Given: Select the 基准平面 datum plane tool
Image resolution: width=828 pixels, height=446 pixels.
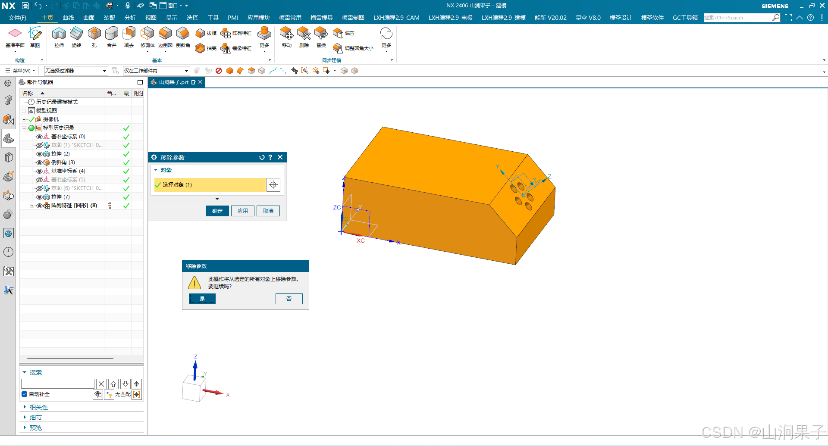Looking at the screenshot, I should (15, 37).
